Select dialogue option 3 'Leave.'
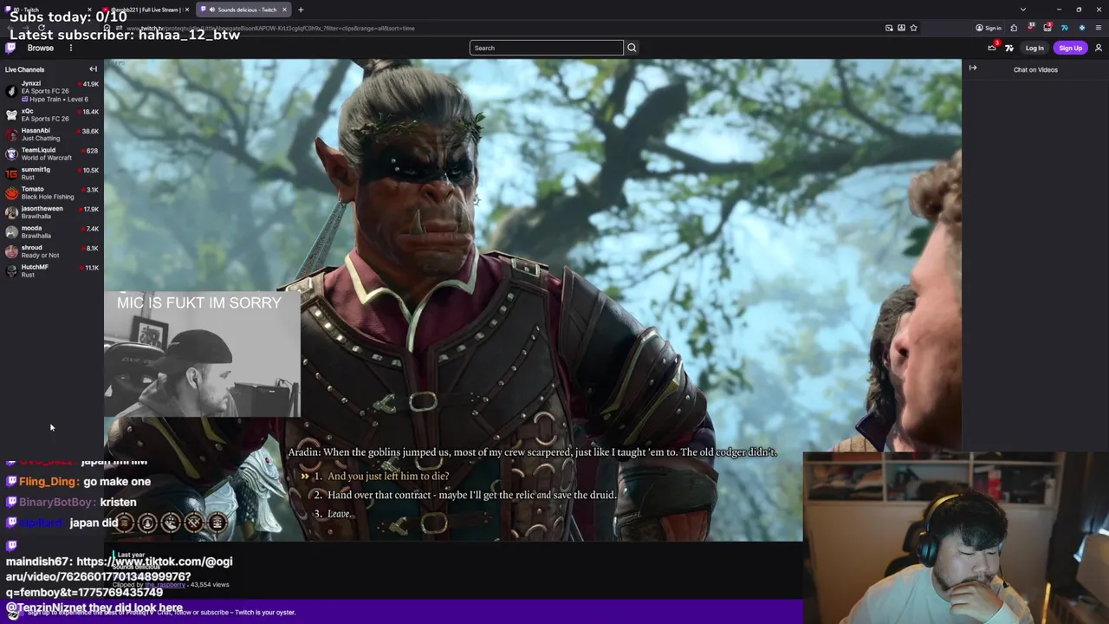The image size is (1109, 624). pyautogui.click(x=339, y=514)
